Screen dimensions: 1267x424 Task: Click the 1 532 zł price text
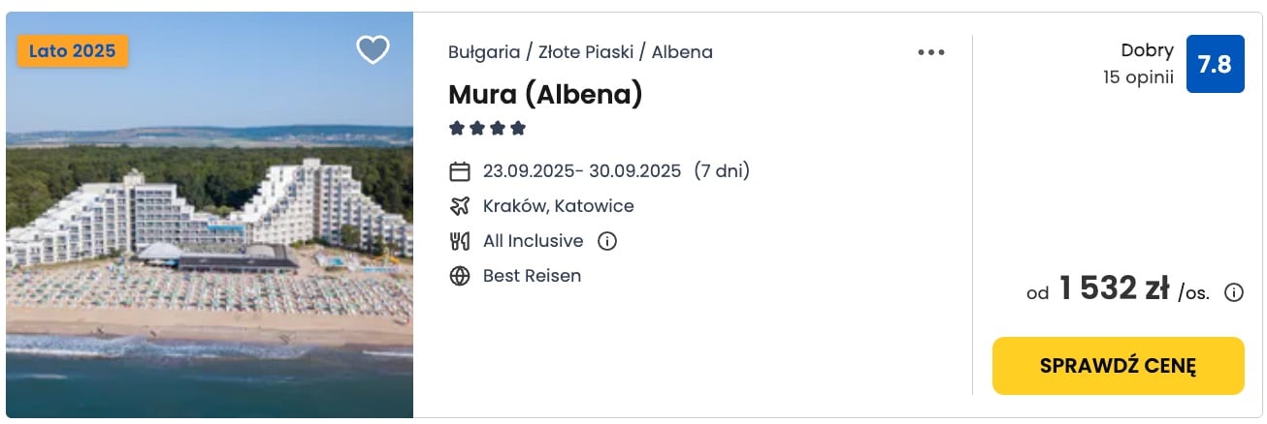point(1114,288)
